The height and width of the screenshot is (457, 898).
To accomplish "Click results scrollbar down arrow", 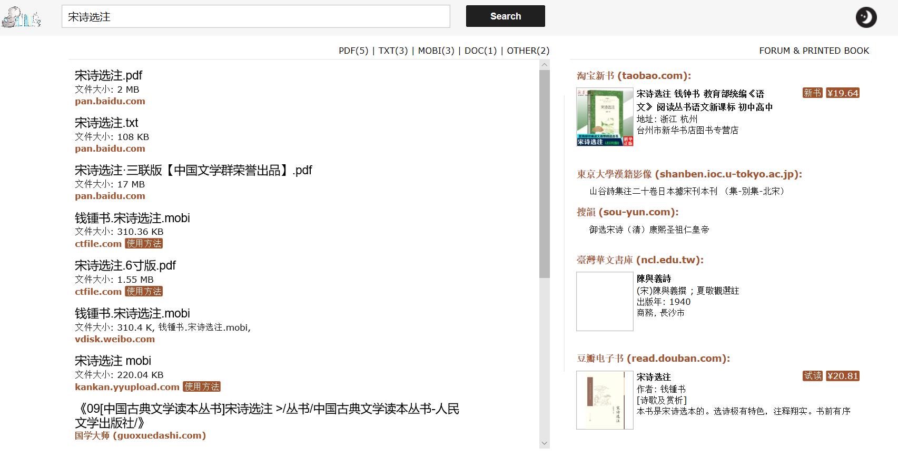I will click(545, 443).
